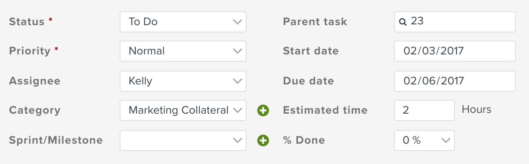Click the green plus icon beside Category
Image resolution: width=529 pixels, height=164 pixels.
(263, 110)
